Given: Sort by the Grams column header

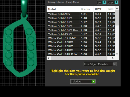Looking at the screenshot, I should click(86, 9).
